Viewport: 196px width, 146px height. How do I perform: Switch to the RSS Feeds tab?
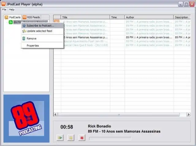coord(31,17)
